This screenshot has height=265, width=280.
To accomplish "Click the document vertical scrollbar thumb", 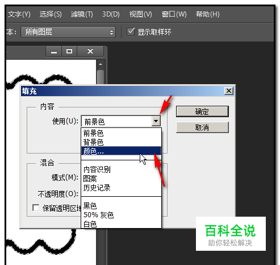I will coord(101,77).
